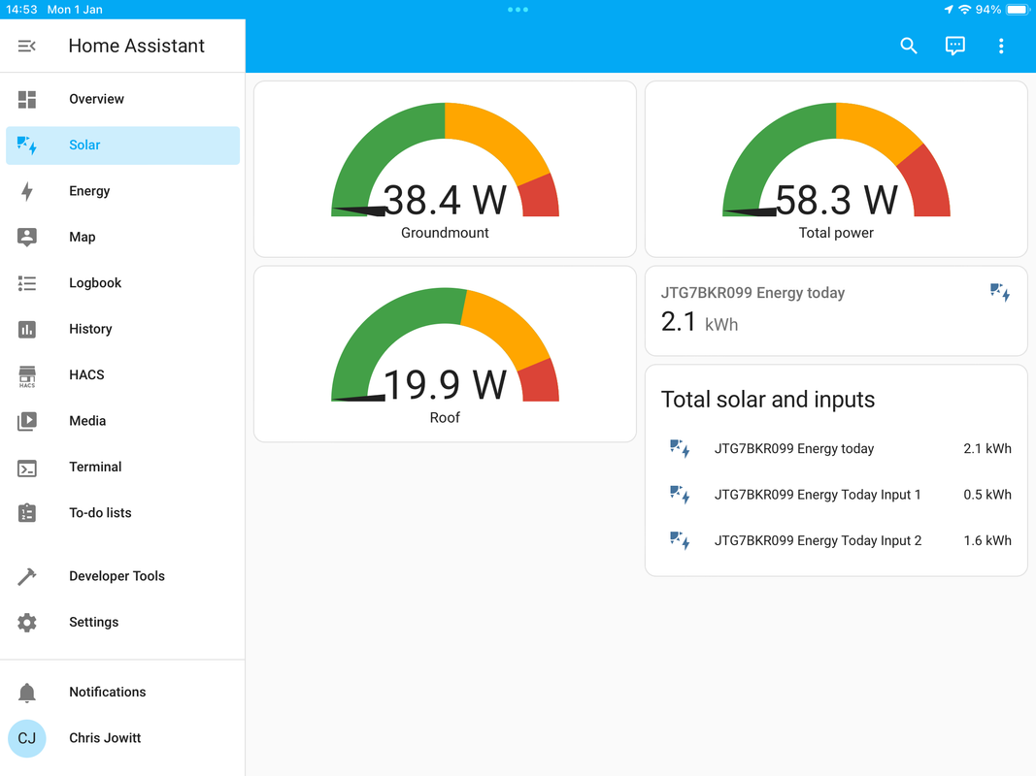Screen dimensions: 1036x776
Task: Open HACS from the sidebar
Action: [x=123, y=374]
